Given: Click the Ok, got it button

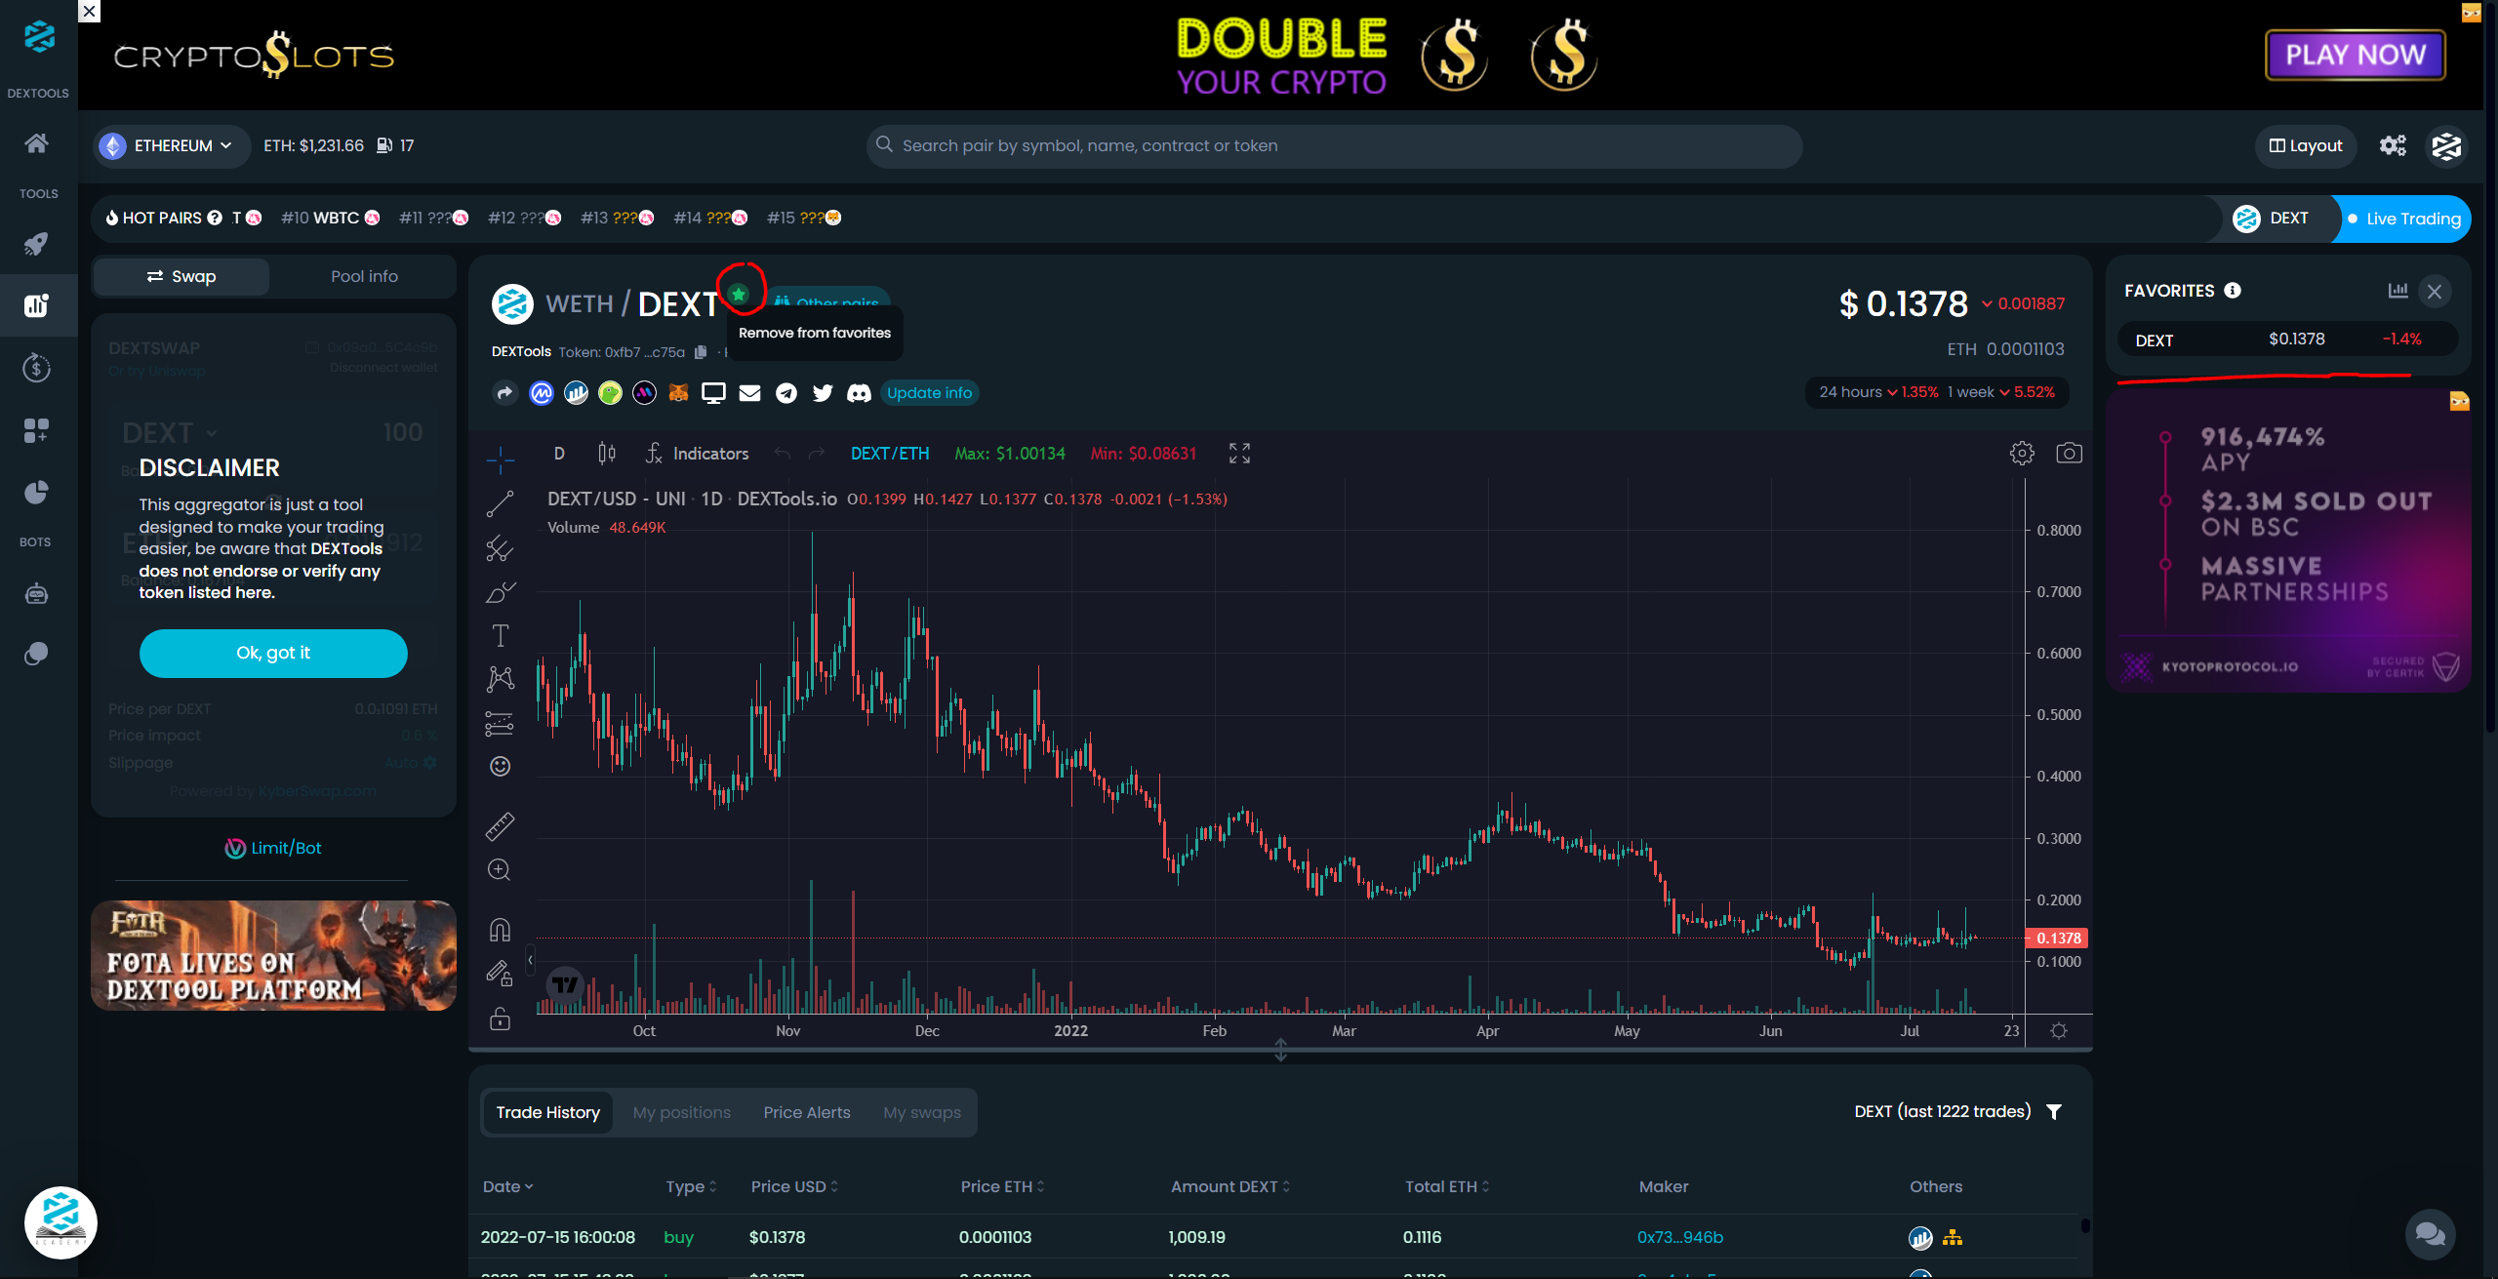Looking at the screenshot, I should tap(273, 654).
